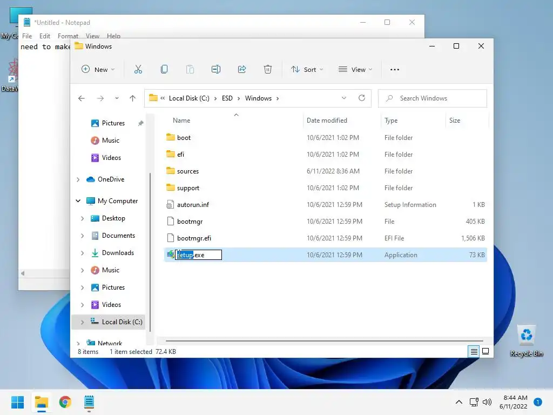Go back with the left arrow
This screenshot has width=553, height=415.
(x=82, y=98)
